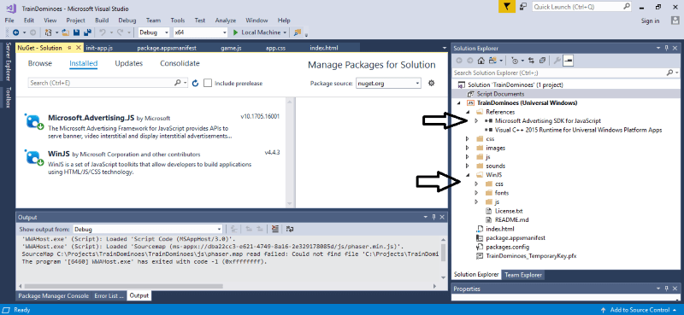Toggle Word Wrap icon in Output panel
The image size is (684, 315).
(290, 229)
